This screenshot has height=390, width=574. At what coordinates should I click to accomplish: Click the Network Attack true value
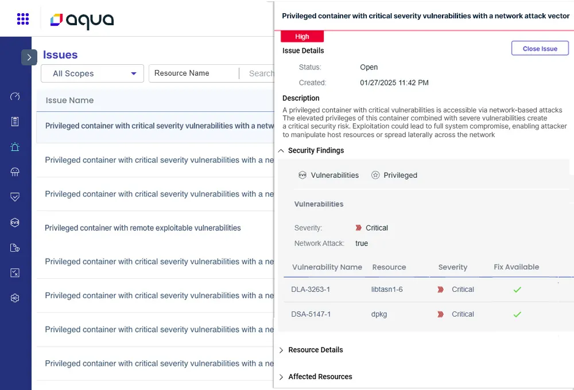click(x=361, y=244)
